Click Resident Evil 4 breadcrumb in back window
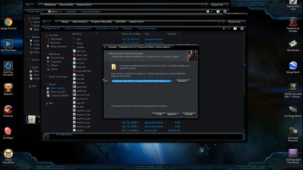303x170 pixels. pos(84,5)
